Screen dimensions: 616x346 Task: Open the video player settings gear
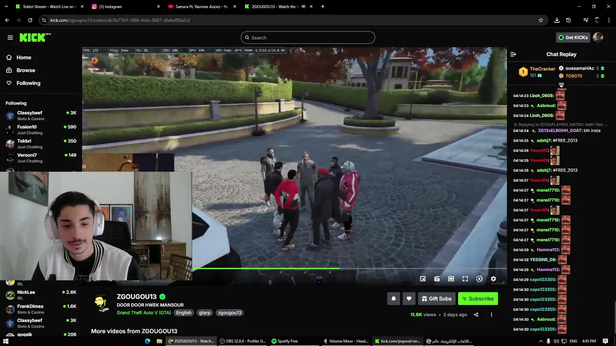pyautogui.click(x=493, y=279)
